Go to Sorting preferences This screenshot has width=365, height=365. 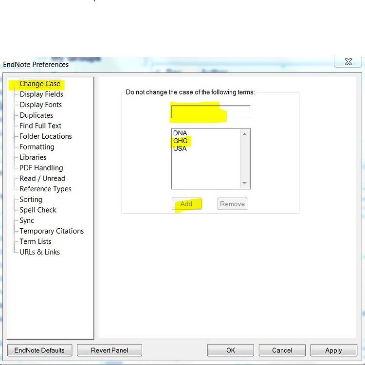(x=31, y=200)
